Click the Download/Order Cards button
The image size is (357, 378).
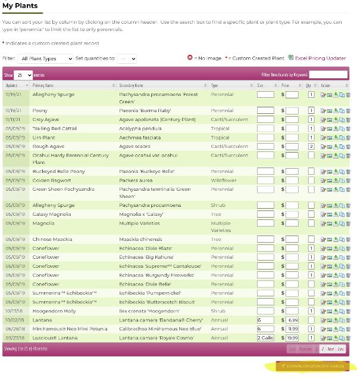coord(312,366)
